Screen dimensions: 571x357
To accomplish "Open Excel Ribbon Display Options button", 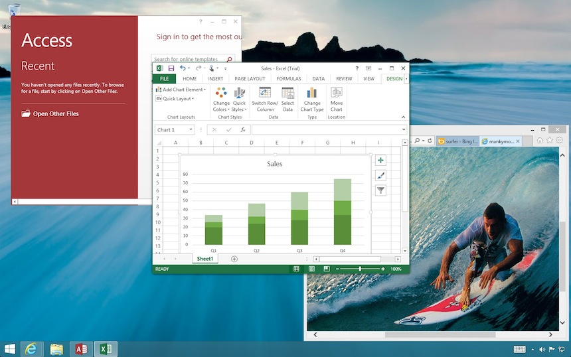I will coord(368,68).
